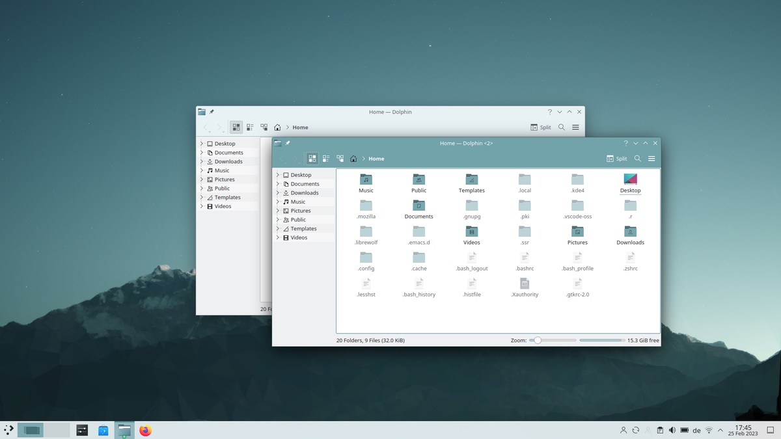Open the application launcher menu

click(x=8, y=430)
